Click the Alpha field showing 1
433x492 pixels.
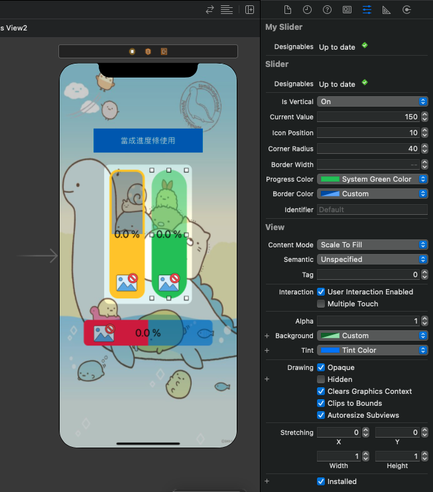pos(369,321)
